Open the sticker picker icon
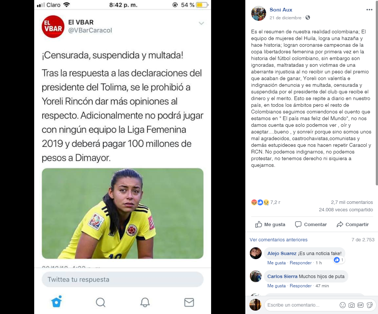The height and width of the screenshot is (314, 378). point(369,305)
